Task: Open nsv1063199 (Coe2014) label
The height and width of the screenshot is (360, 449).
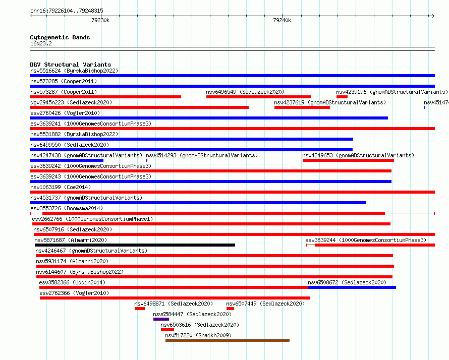Action: pyautogui.click(x=61, y=187)
